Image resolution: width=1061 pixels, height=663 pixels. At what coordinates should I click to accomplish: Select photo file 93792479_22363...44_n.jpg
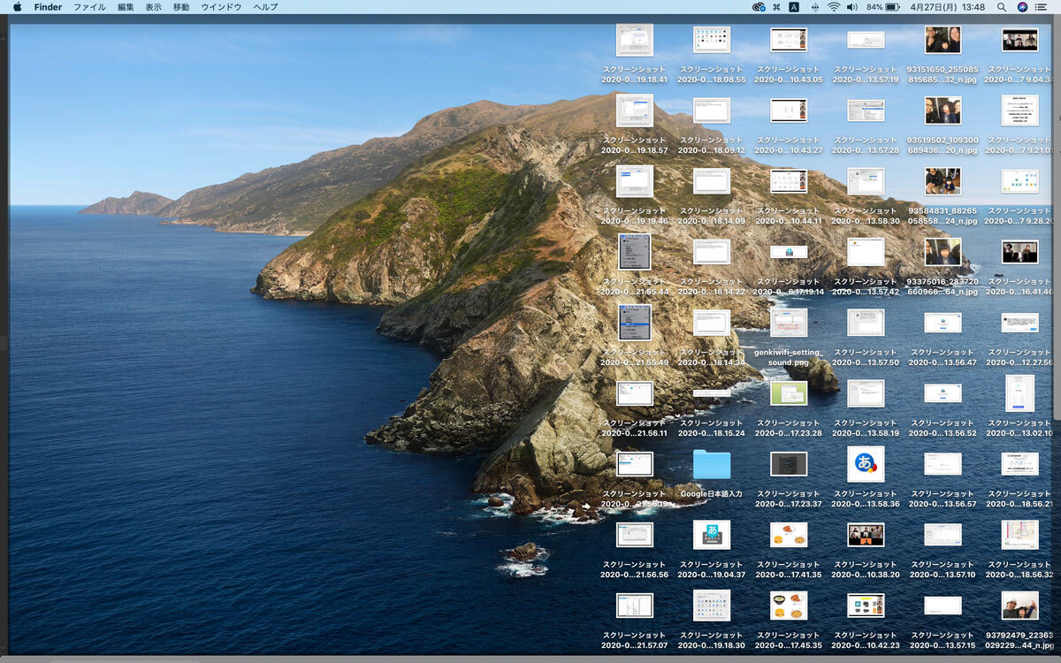(x=1019, y=606)
